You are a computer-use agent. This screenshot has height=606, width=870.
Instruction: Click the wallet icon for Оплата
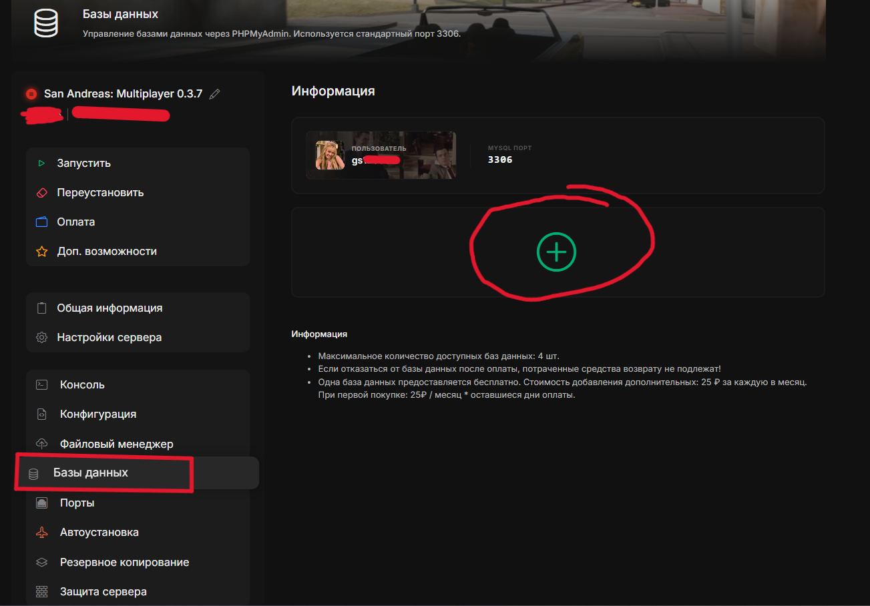(41, 222)
